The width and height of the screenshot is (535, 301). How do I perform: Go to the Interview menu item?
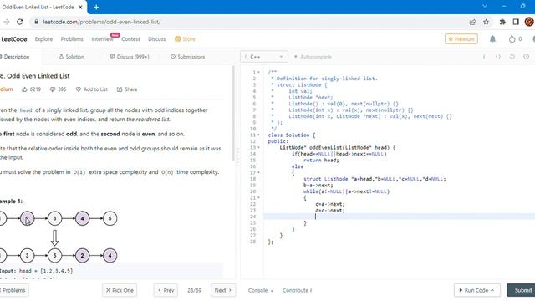point(102,39)
